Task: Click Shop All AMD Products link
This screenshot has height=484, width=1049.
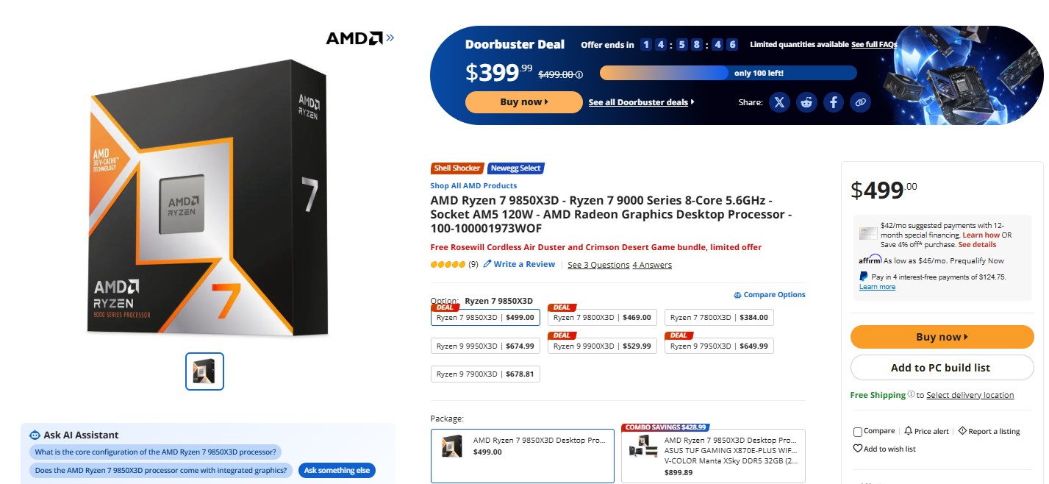Action: [x=473, y=186]
